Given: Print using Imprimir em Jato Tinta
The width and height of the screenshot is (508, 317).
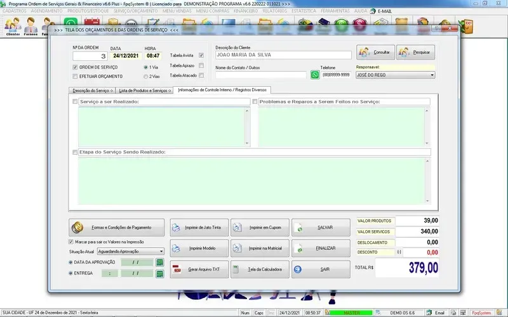Looking at the screenshot, I should [197, 227].
